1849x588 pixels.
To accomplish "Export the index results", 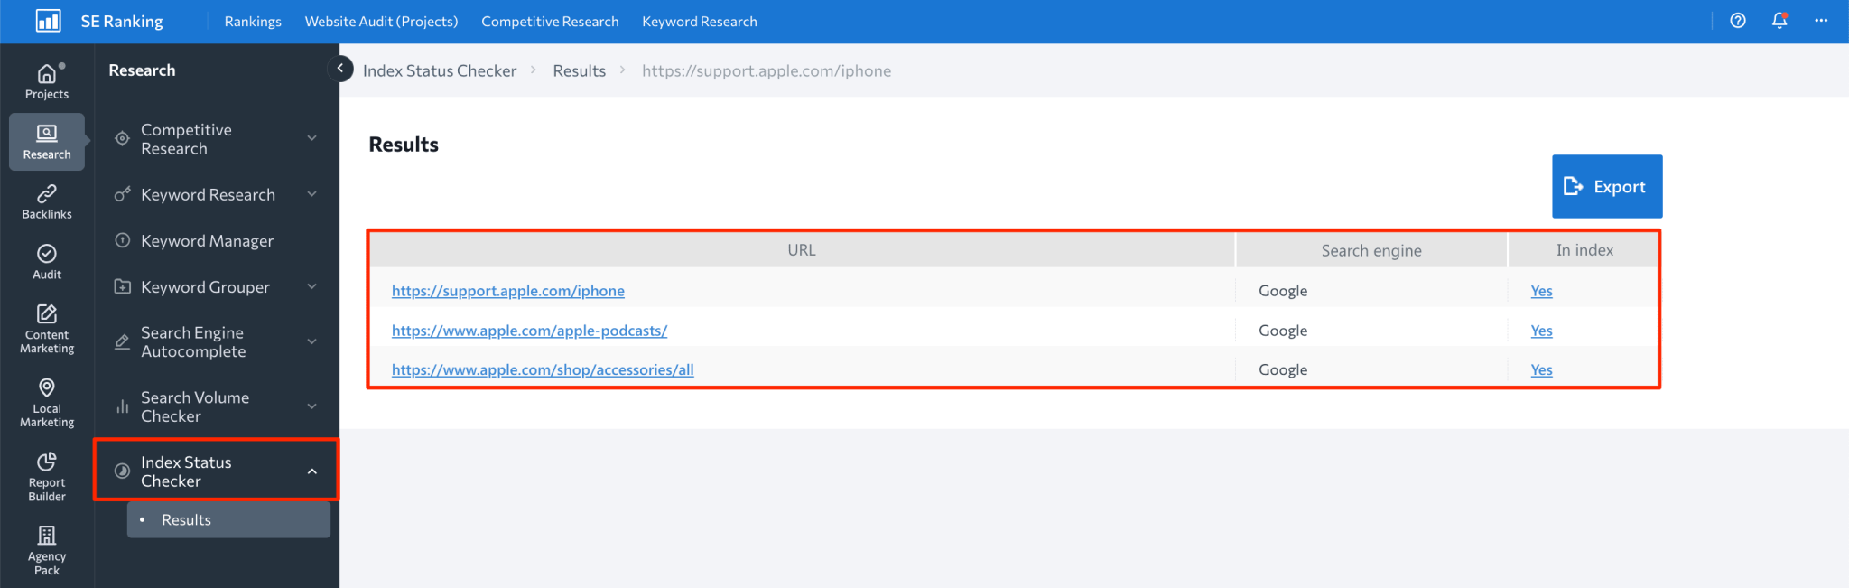I will [x=1606, y=186].
